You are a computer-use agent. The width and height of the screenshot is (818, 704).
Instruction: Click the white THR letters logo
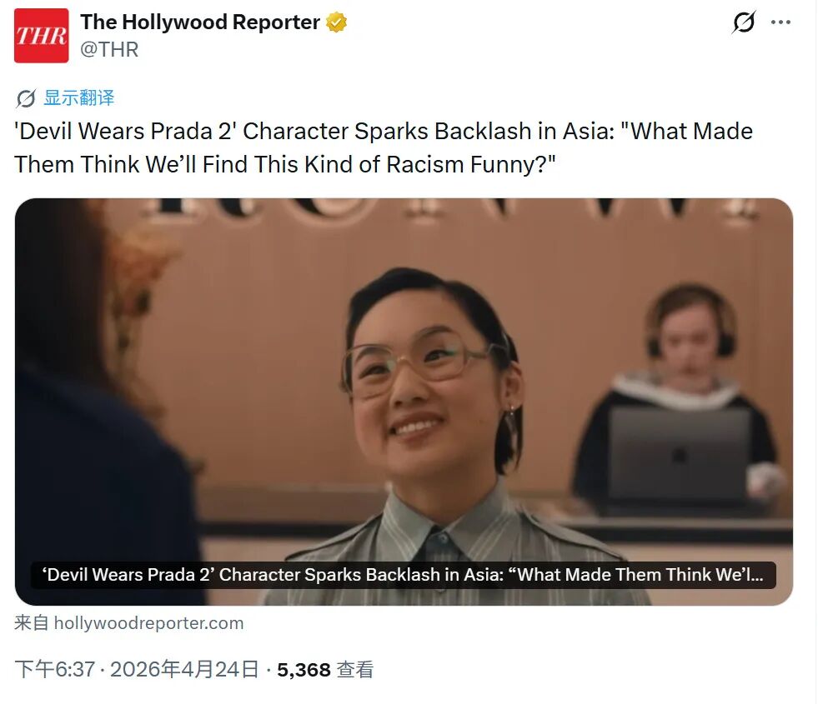pos(41,36)
